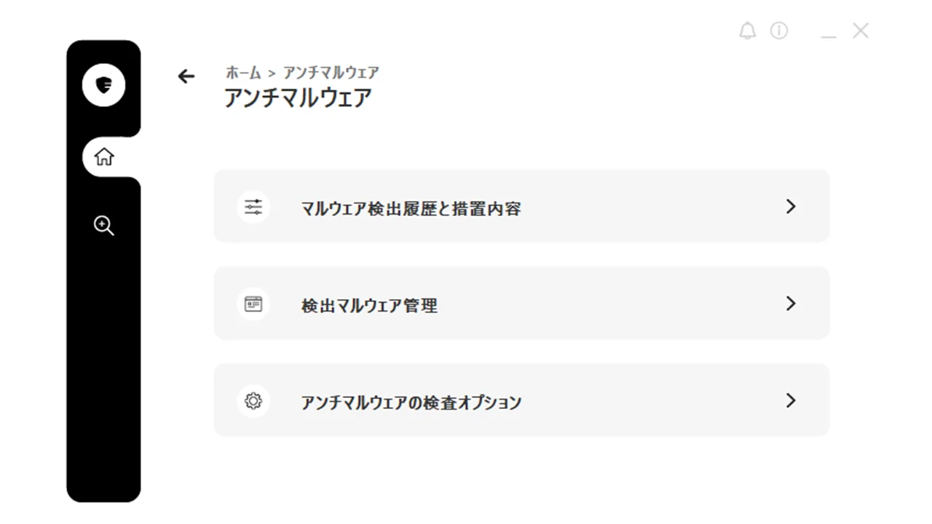Open マルウェア検出履歴と措置内容 label
The width and height of the screenshot is (932, 524).
click(x=411, y=209)
